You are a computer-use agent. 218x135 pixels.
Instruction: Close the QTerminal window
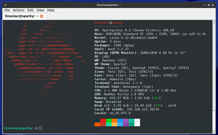tap(213, 5)
